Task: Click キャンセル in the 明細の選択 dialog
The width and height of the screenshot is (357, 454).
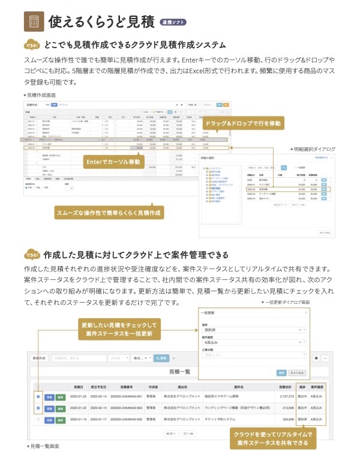Action: [325, 233]
